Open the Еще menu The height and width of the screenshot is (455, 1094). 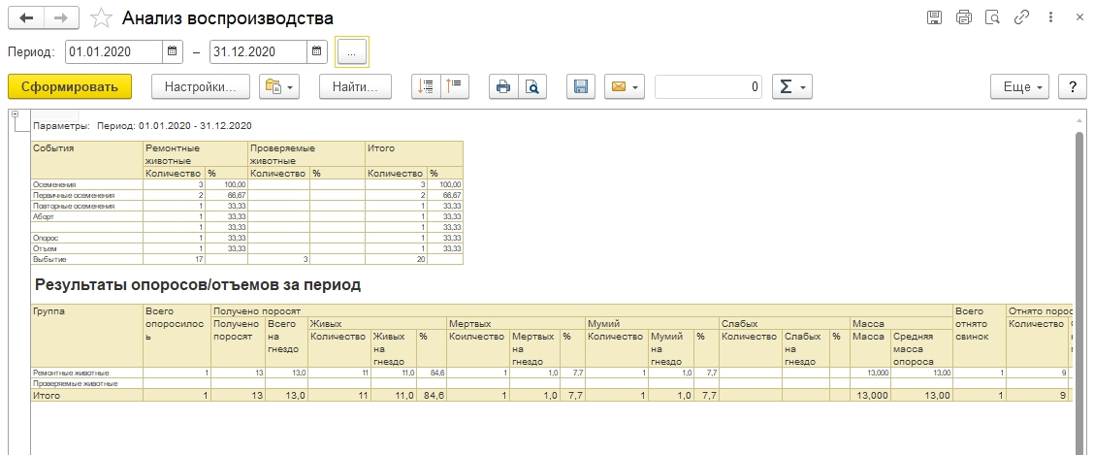[x=1020, y=86]
